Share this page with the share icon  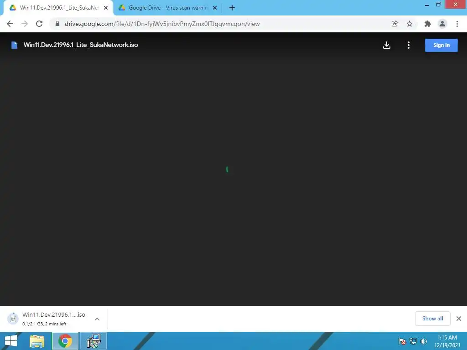point(394,24)
